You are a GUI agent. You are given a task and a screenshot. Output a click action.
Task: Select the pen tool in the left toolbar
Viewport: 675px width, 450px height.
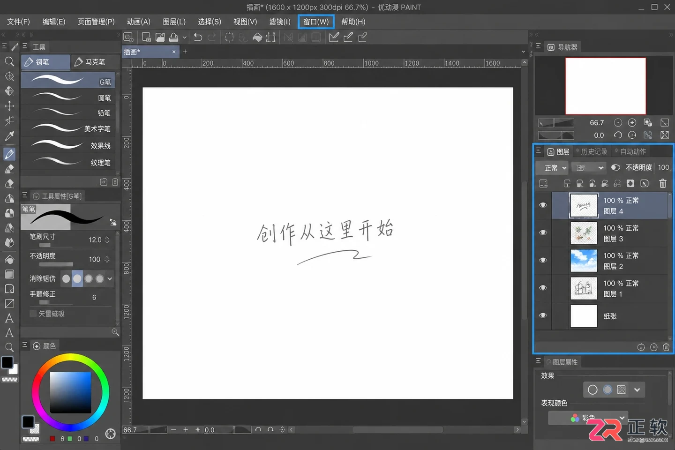(9, 154)
